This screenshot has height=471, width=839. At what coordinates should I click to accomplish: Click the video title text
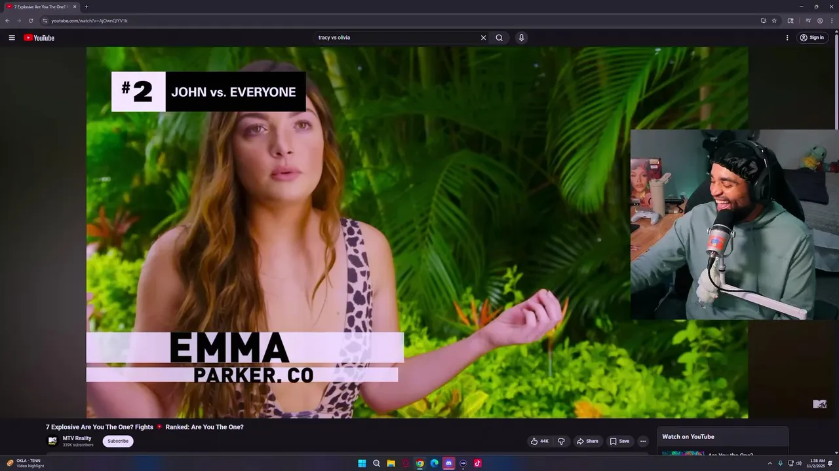click(x=145, y=427)
